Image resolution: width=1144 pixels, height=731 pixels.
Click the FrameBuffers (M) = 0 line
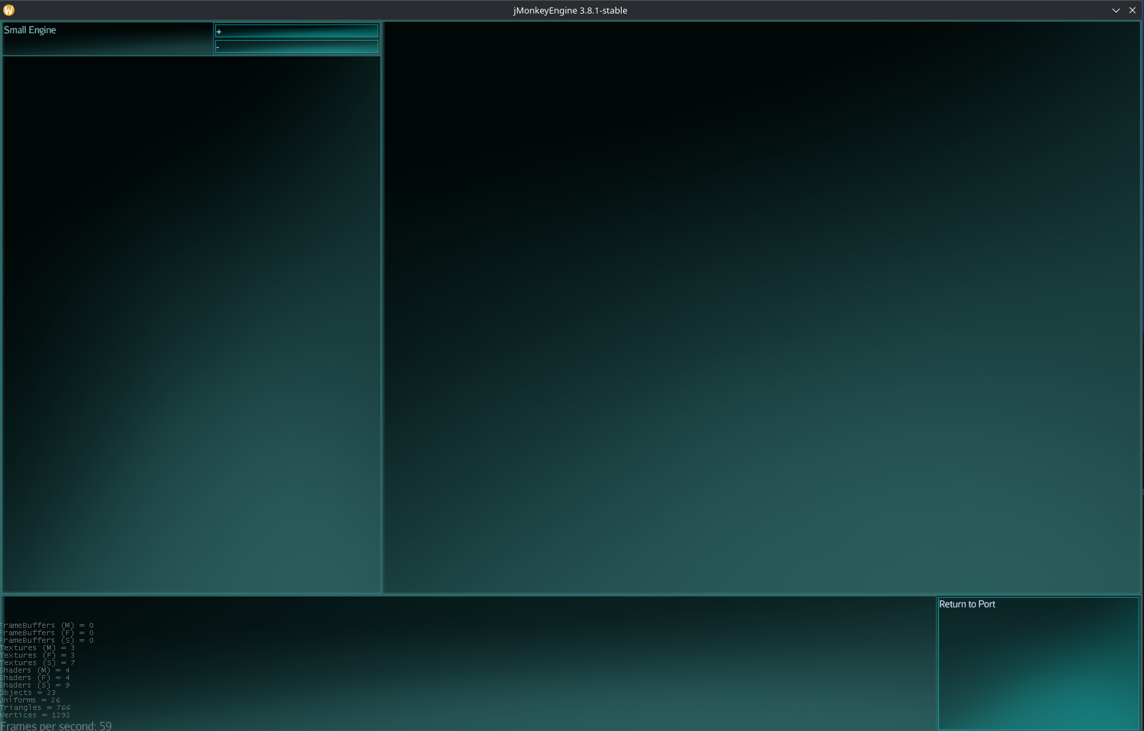47,625
